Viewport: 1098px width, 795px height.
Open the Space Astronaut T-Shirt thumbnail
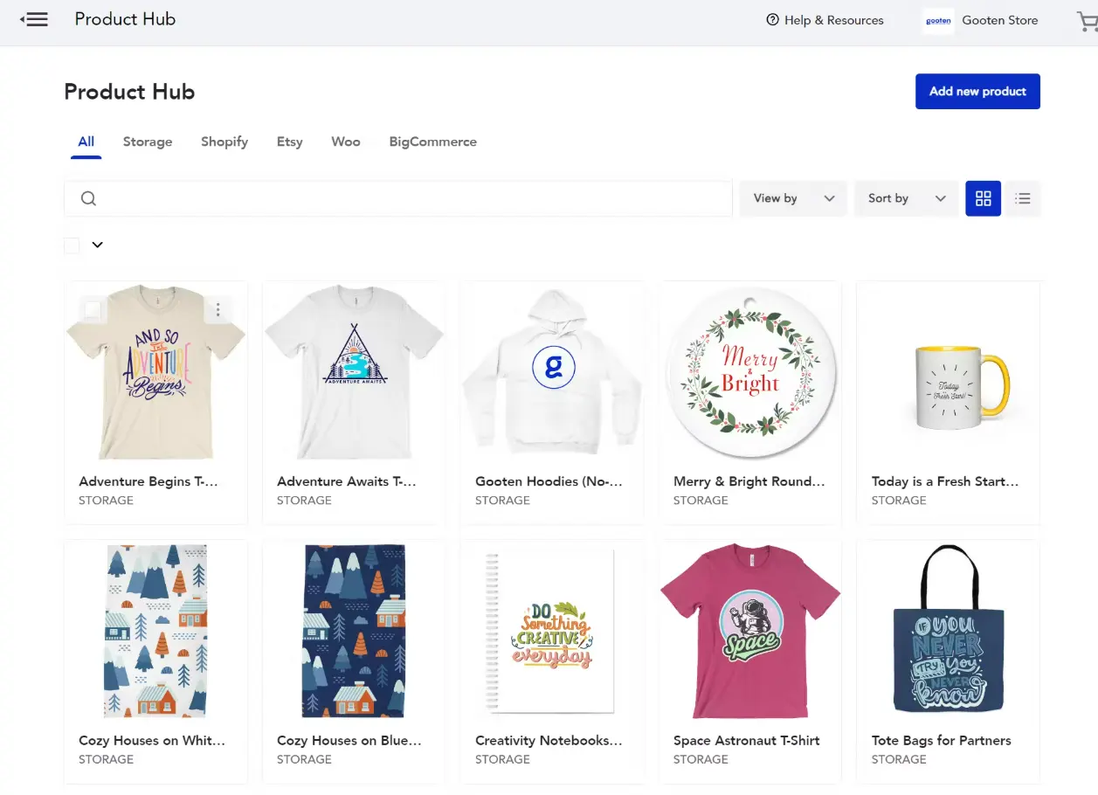coord(749,631)
